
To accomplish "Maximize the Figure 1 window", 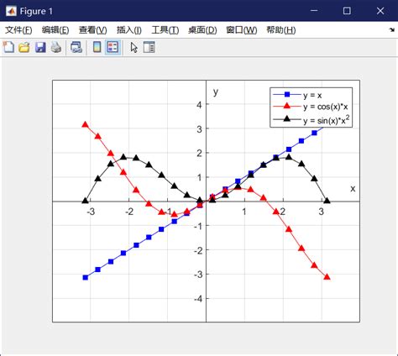I will tap(347, 11).
